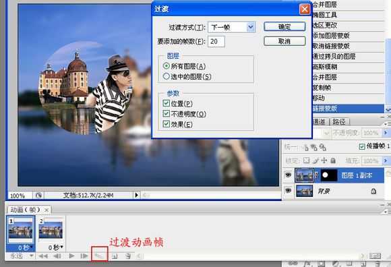
Task: Select the 添加图层蒙版 history step
Action: [x=348, y=36]
